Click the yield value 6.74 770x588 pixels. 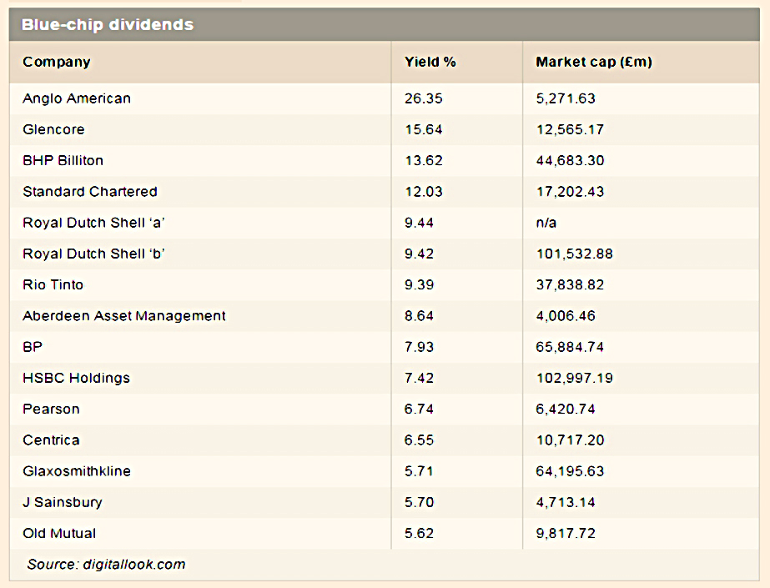point(419,409)
